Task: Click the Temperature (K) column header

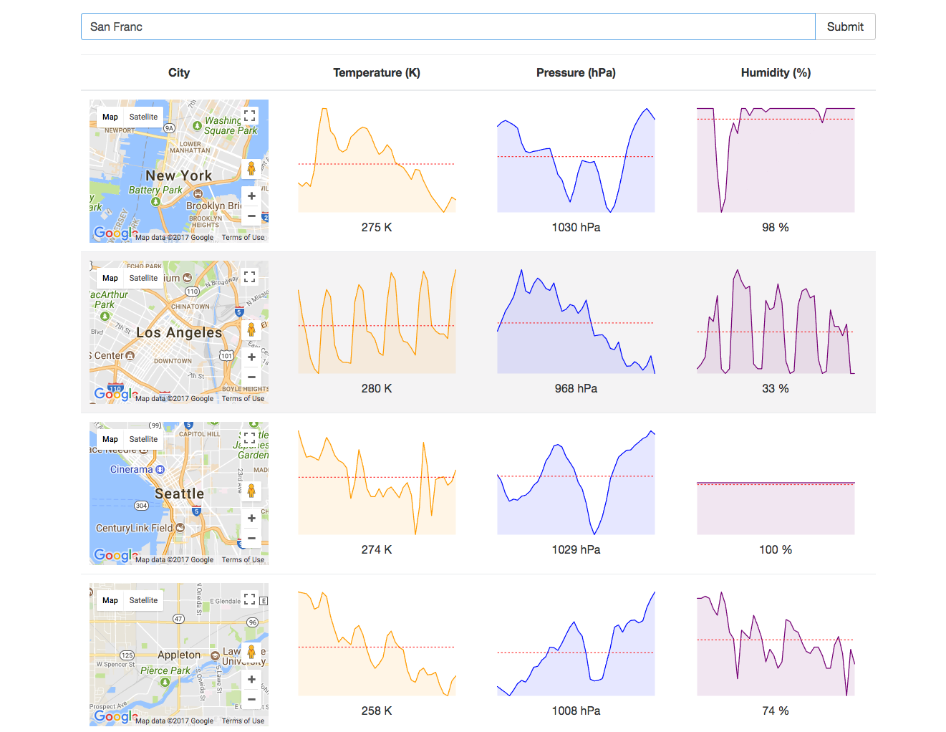Action: [377, 72]
